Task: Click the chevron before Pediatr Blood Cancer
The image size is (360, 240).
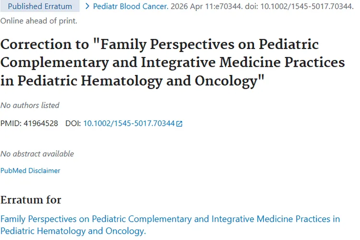Action: [x=87, y=6]
